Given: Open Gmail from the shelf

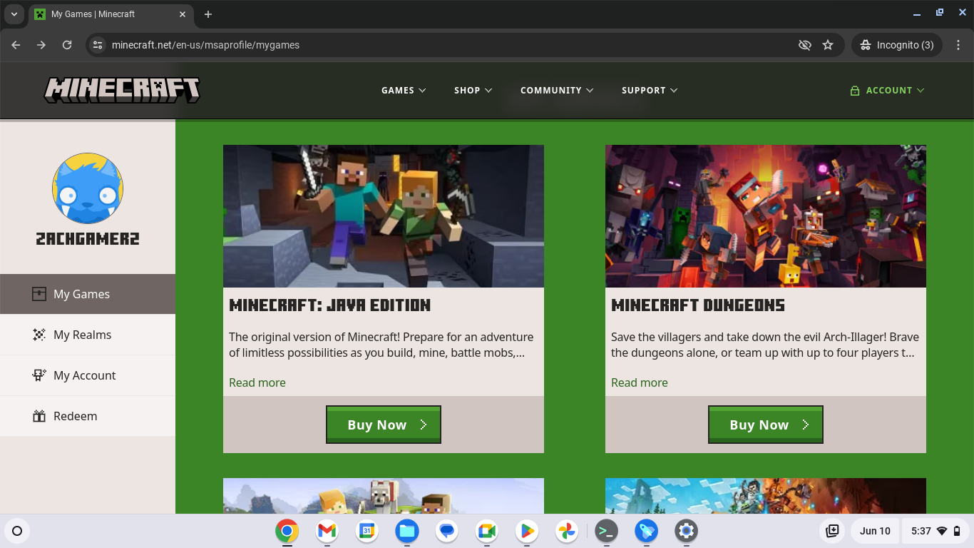Looking at the screenshot, I should click(327, 531).
